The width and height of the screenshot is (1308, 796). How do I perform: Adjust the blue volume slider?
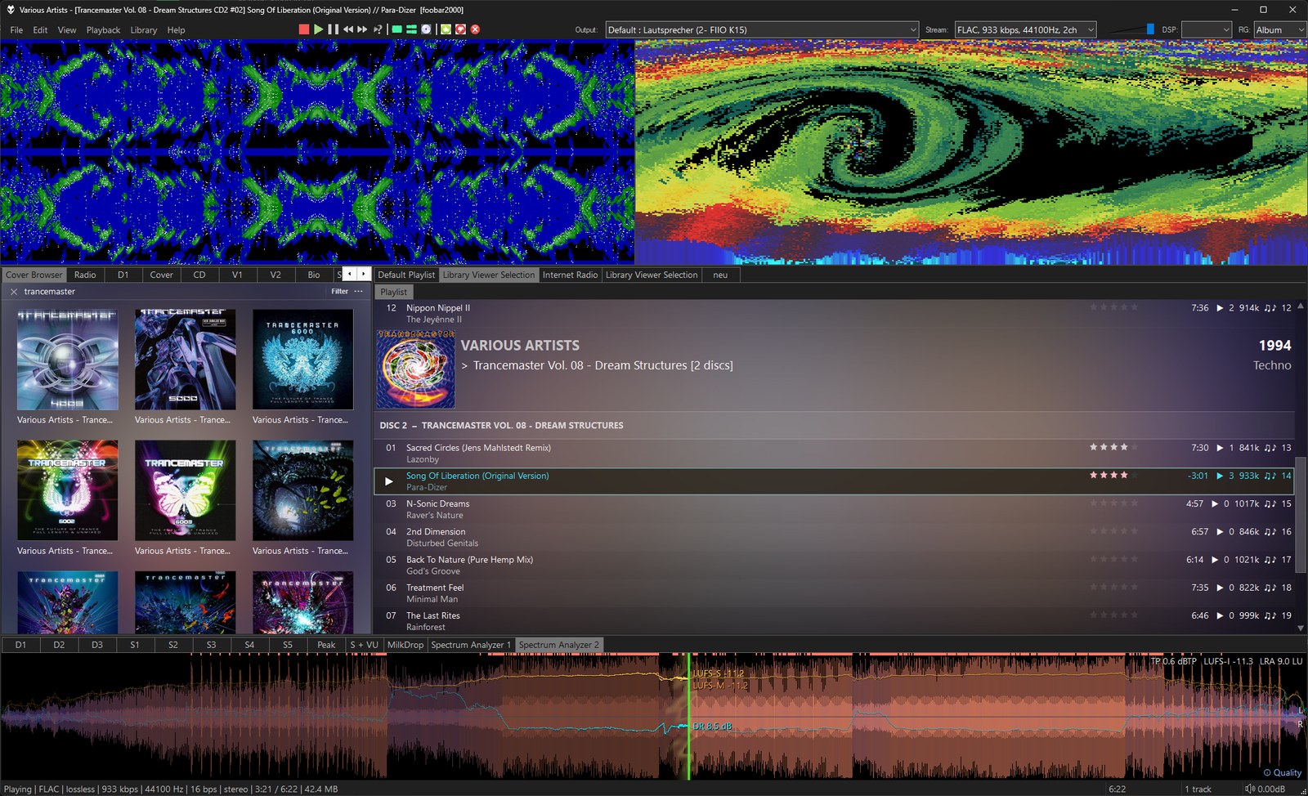point(1150,29)
